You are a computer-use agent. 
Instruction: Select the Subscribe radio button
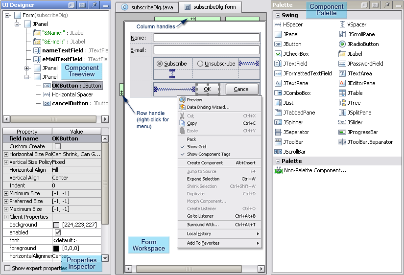point(160,64)
